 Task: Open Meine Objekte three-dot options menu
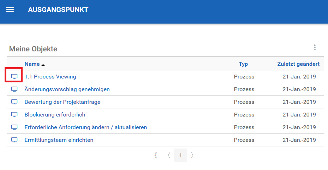(x=315, y=48)
